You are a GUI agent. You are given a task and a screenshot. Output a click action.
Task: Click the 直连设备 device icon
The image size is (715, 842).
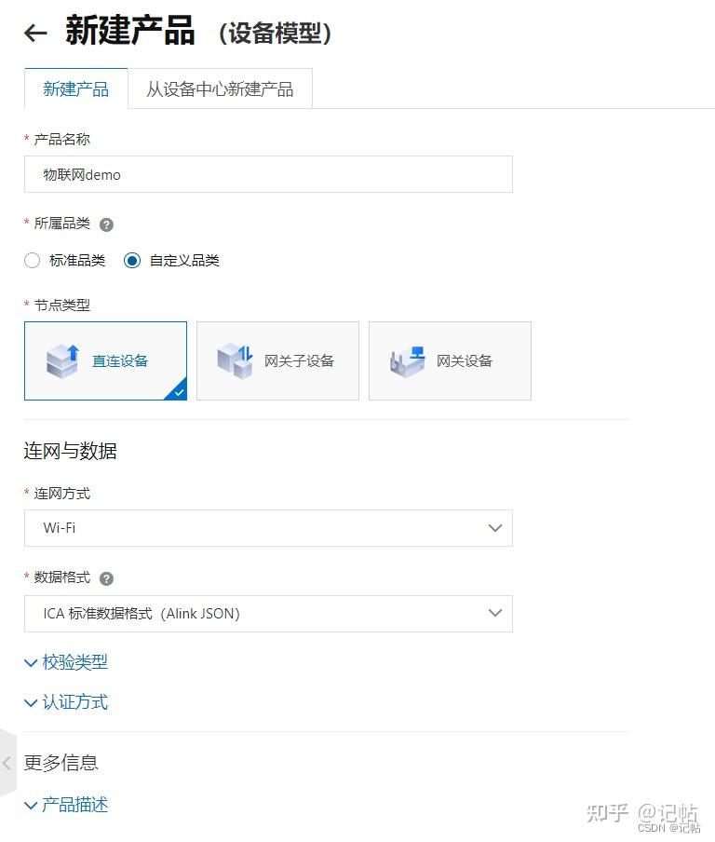63,361
